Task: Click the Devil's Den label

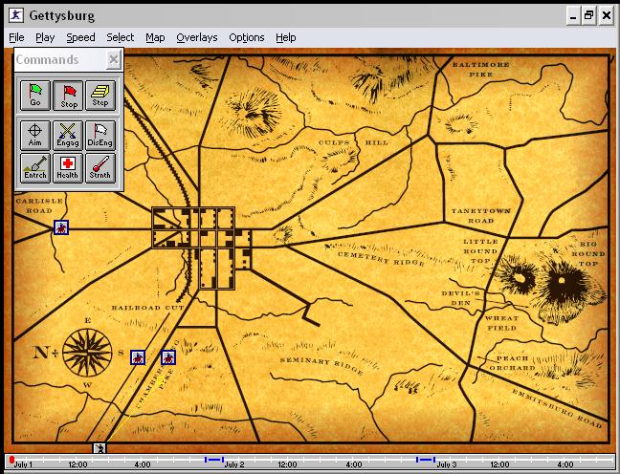Action: click(x=461, y=298)
